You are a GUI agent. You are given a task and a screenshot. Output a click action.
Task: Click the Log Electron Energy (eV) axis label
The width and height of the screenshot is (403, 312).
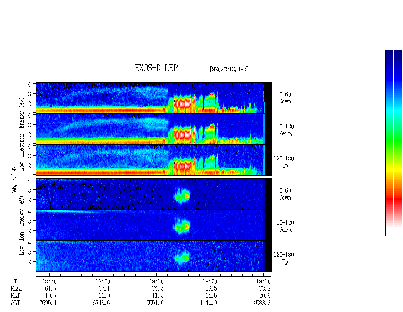click(21, 134)
